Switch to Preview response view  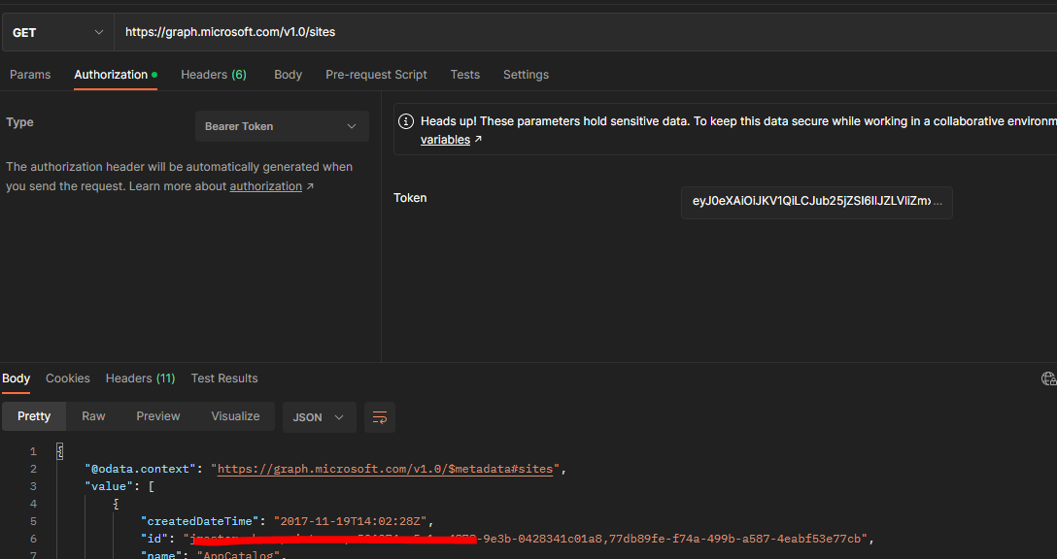pyautogui.click(x=157, y=416)
